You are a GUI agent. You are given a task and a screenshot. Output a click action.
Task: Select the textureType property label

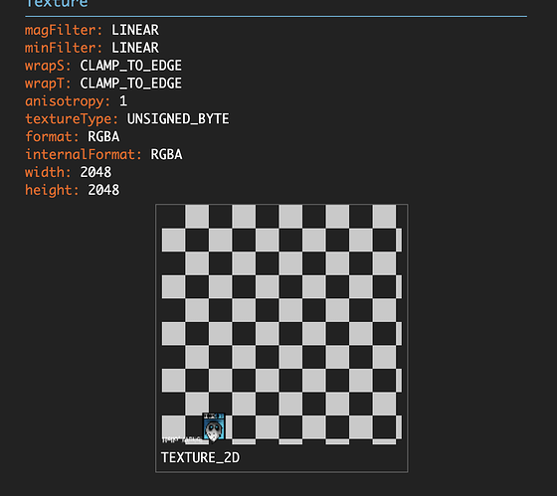click(72, 119)
